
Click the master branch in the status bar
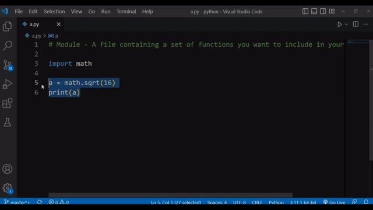click(x=17, y=202)
